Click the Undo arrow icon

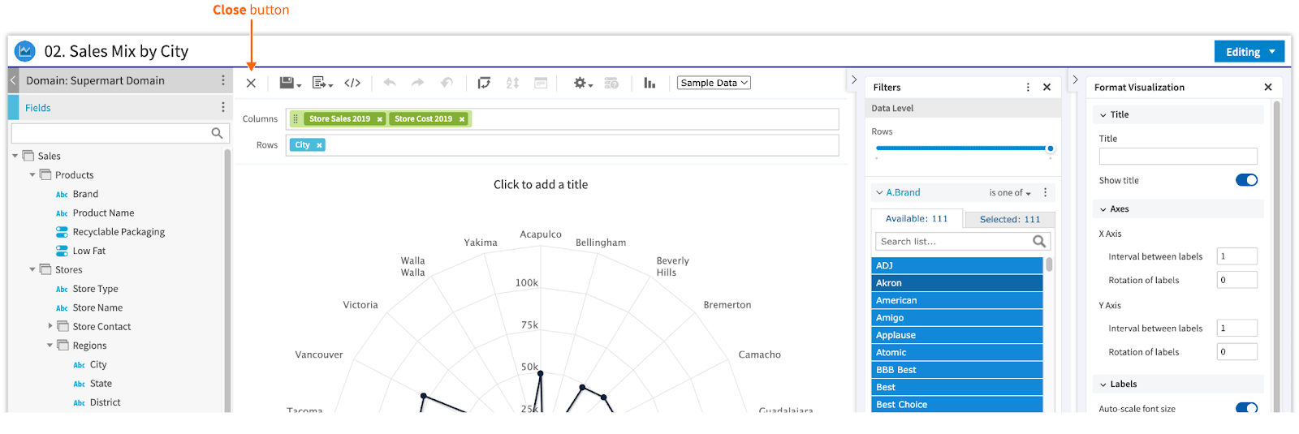click(x=390, y=83)
